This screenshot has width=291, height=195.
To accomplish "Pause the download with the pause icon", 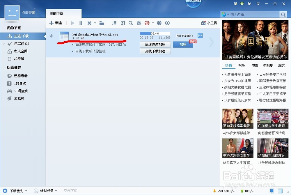I will 81,23.
